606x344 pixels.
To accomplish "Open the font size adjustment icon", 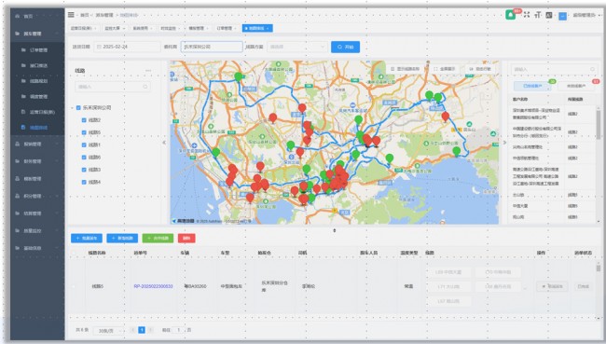I will pyautogui.click(x=538, y=15).
